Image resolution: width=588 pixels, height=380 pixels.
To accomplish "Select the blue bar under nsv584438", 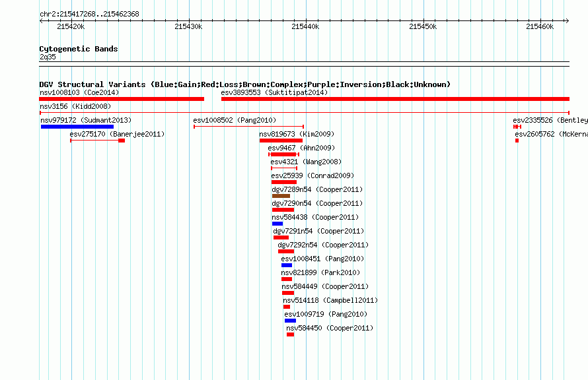I will [277, 224].
